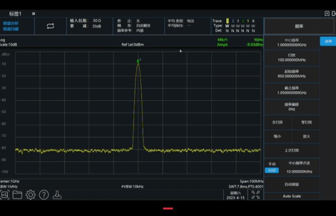Open the 频谱分析 mode selector
336x216 pixels.
[x=11, y=23]
